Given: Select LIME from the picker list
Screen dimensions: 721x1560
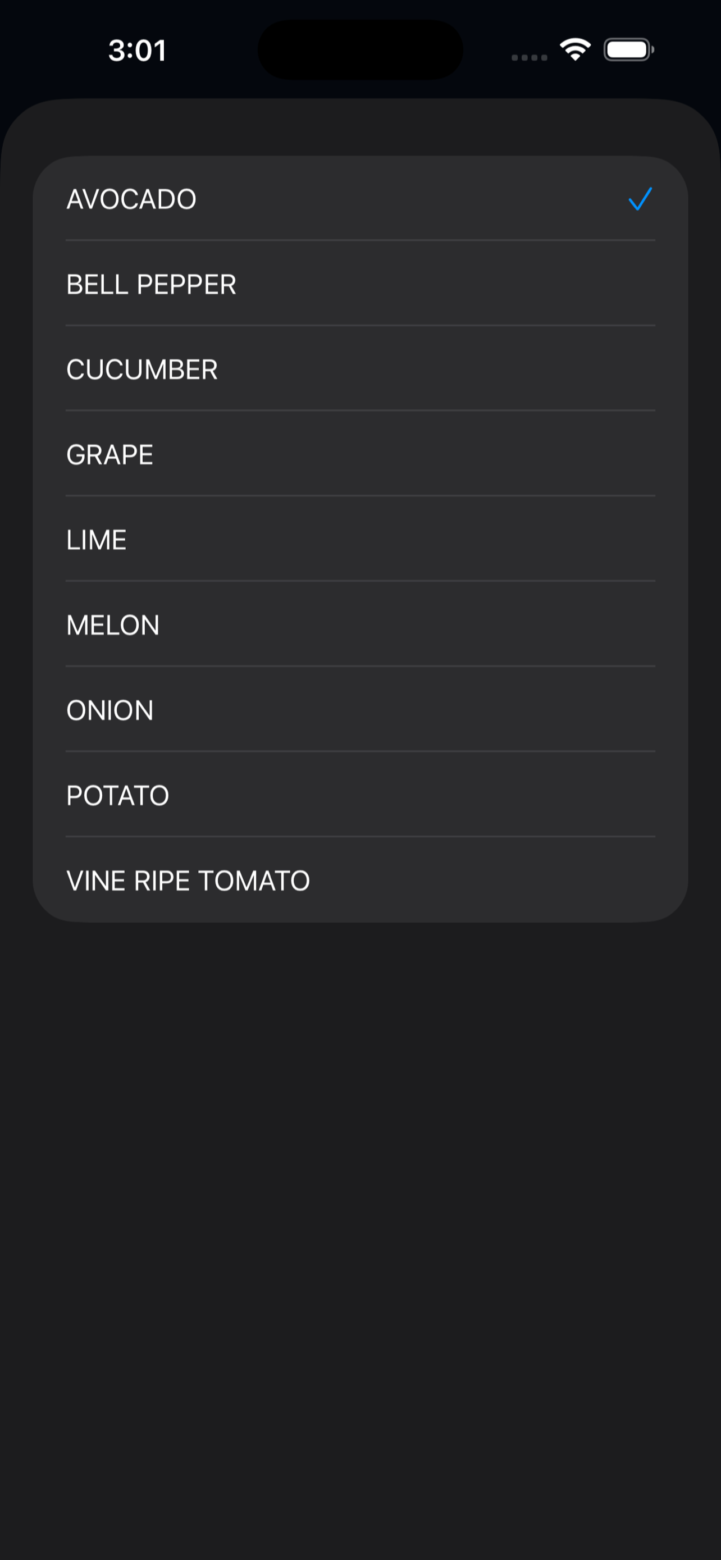Looking at the screenshot, I should 360,540.
